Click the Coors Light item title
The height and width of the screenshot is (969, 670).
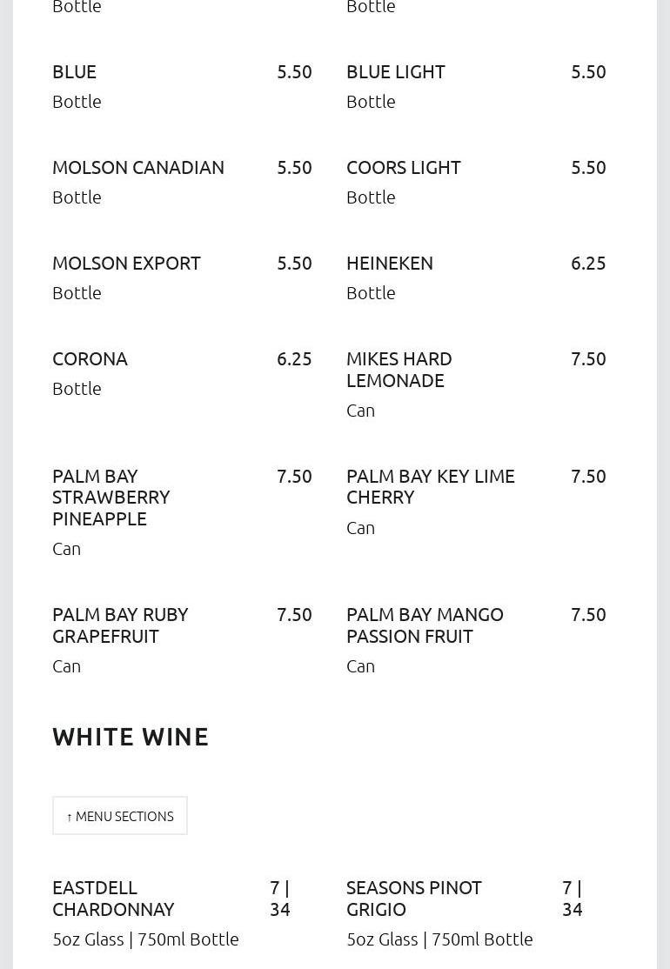click(404, 168)
